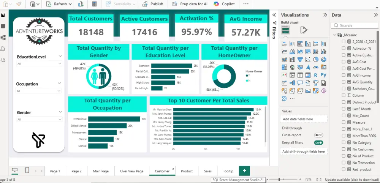Viewport: 380px width, 183px height.
Task: Open Copilot from the toolbar
Action: (225, 4)
